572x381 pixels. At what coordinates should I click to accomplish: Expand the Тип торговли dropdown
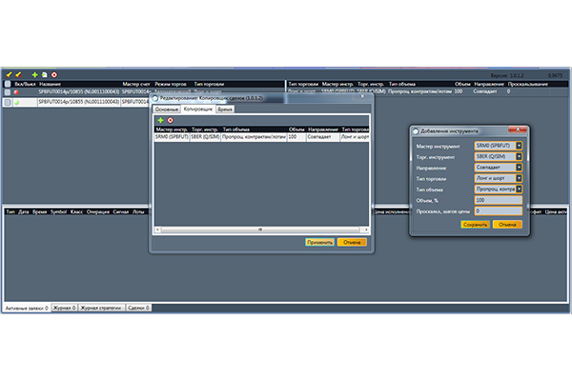click(519, 177)
